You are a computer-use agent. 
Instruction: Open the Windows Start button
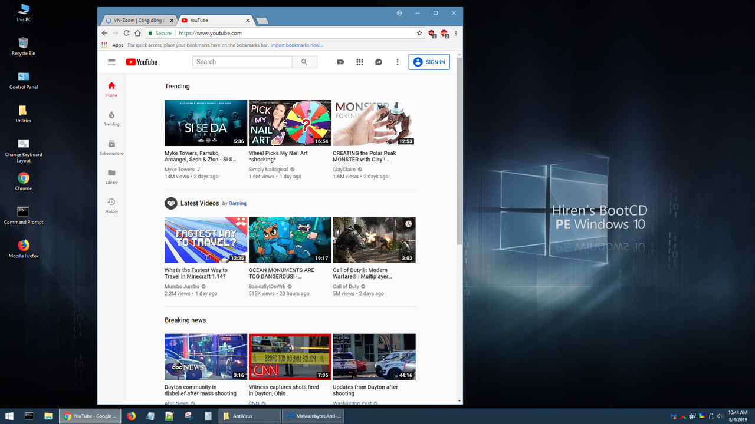9,416
